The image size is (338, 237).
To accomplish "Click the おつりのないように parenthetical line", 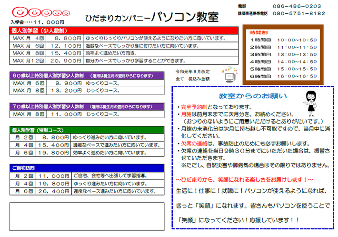I will tap(252, 122).
